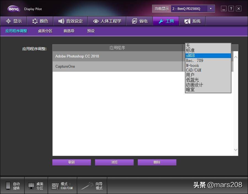Select low blue light (低蓝光) option

coord(208,80)
